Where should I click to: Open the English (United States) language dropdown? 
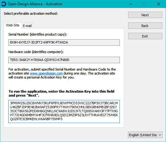tap(145, 135)
